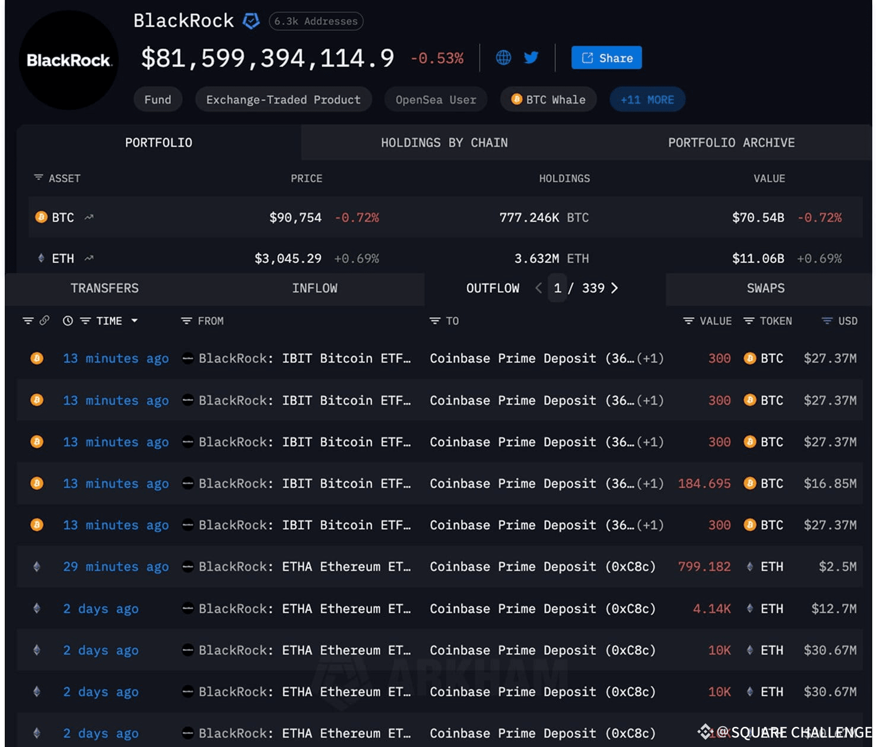
Task: Go to previous transfers page
Action: click(x=538, y=288)
